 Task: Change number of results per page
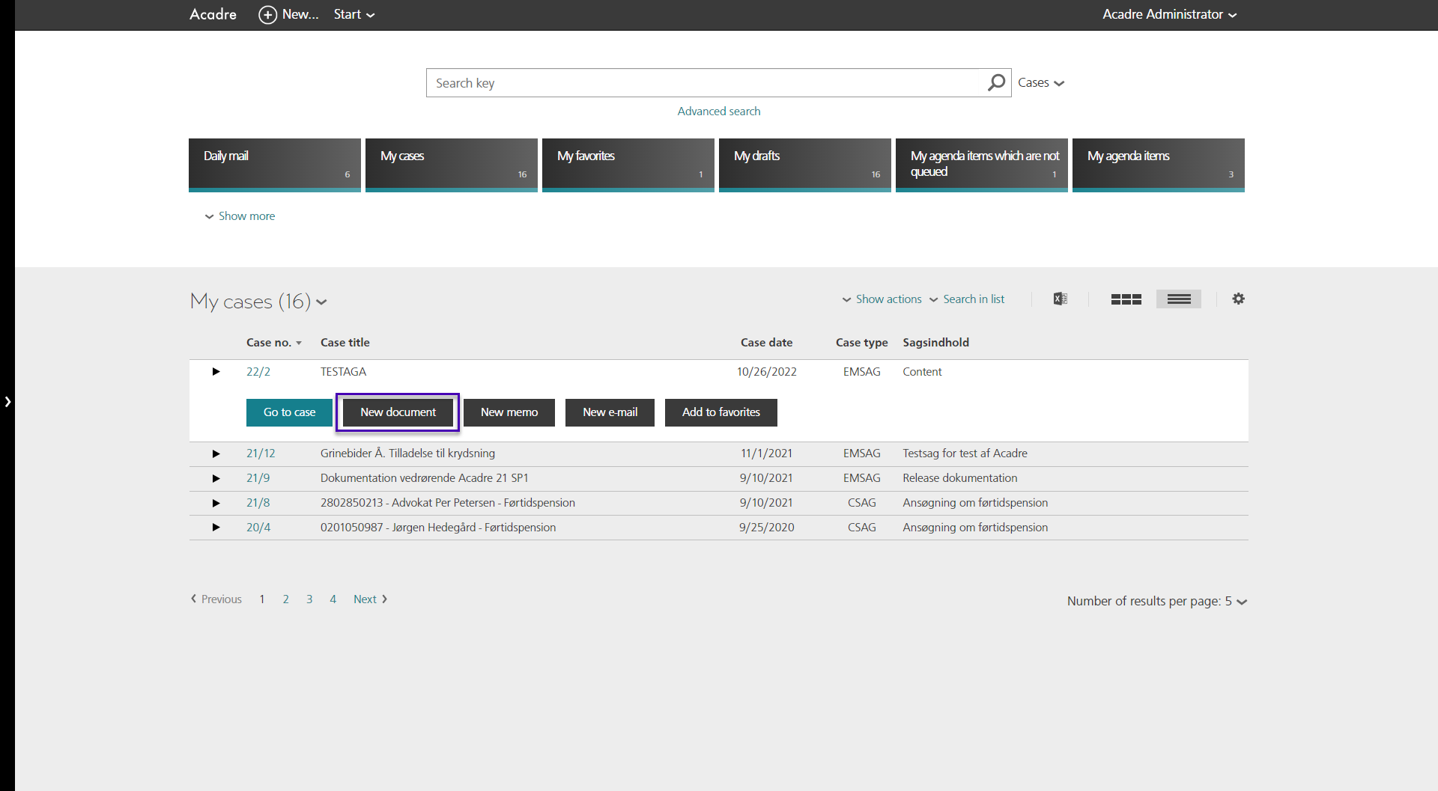pos(1157,601)
